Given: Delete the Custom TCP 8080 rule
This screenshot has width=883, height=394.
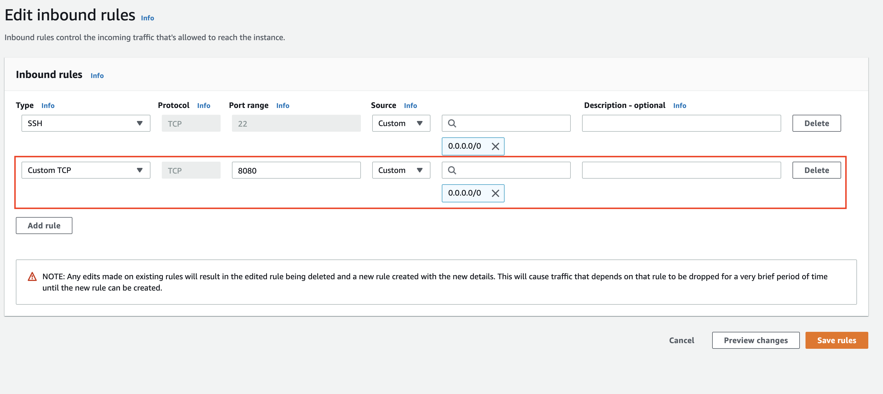Looking at the screenshot, I should [x=816, y=170].
